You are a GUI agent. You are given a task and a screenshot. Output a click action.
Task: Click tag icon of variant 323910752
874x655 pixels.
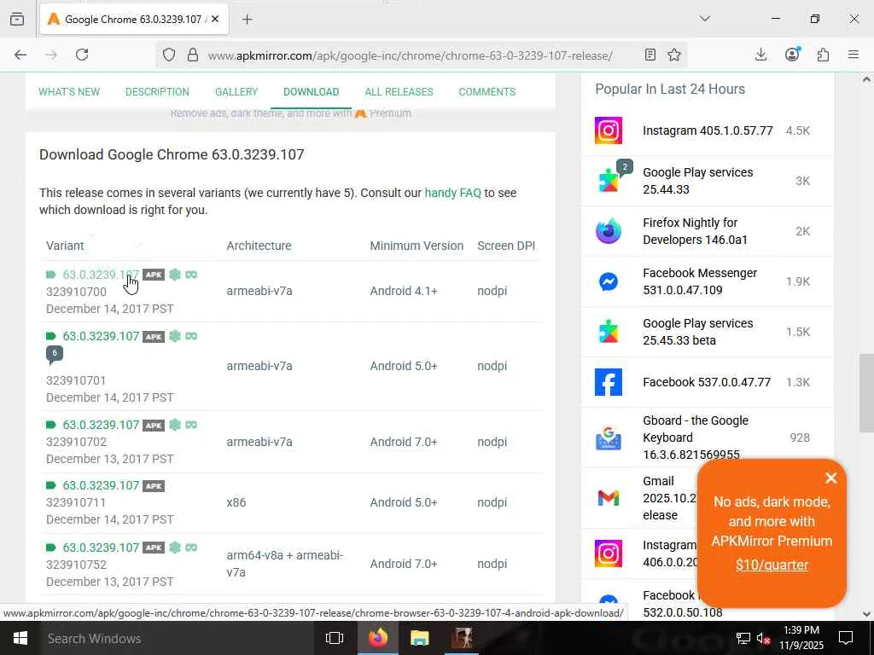(50, 548)
